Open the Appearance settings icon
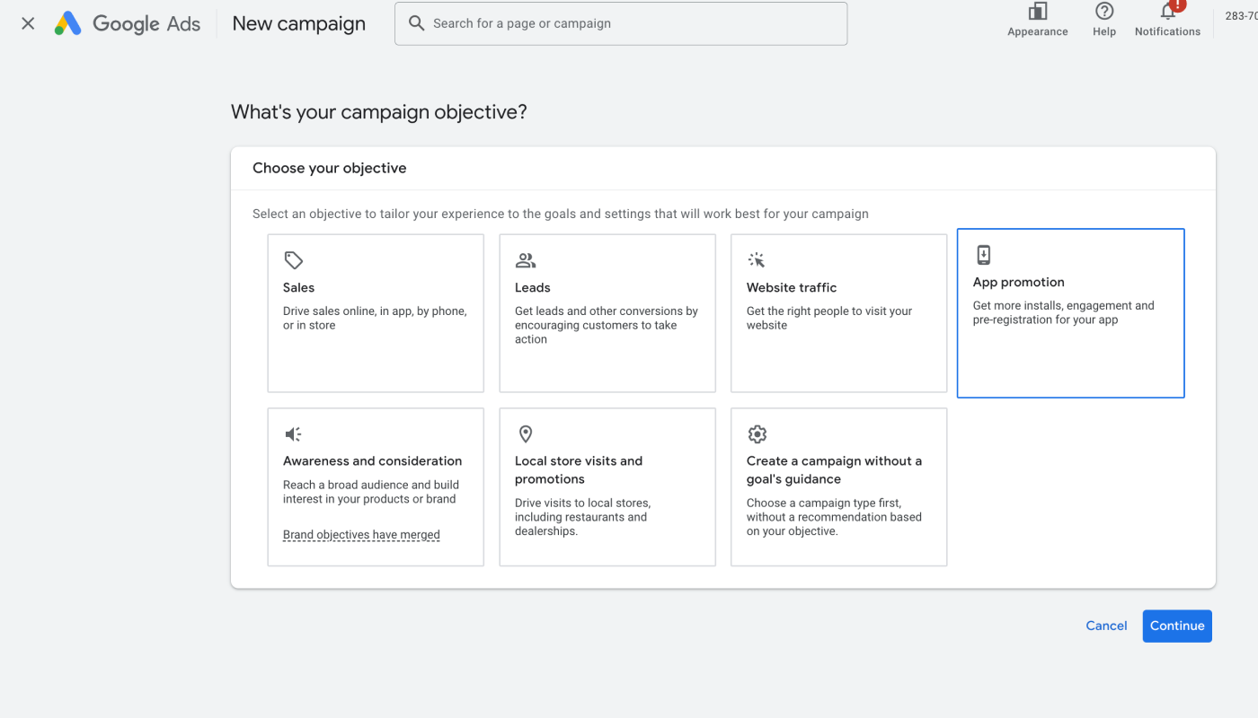Image resolution: width=1258 pixels, height=718 pixels. tap(1038, 11)
